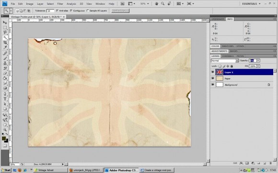Select the History Brush tool
Screen dimensions: 278x173
click(x=5, y=68)
